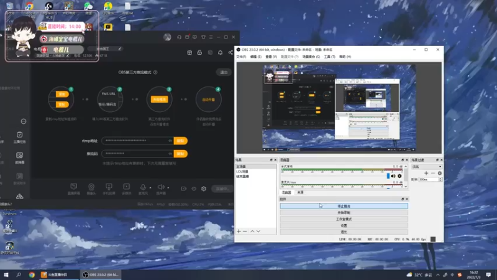Undock the mixer panel float icon

403,160
